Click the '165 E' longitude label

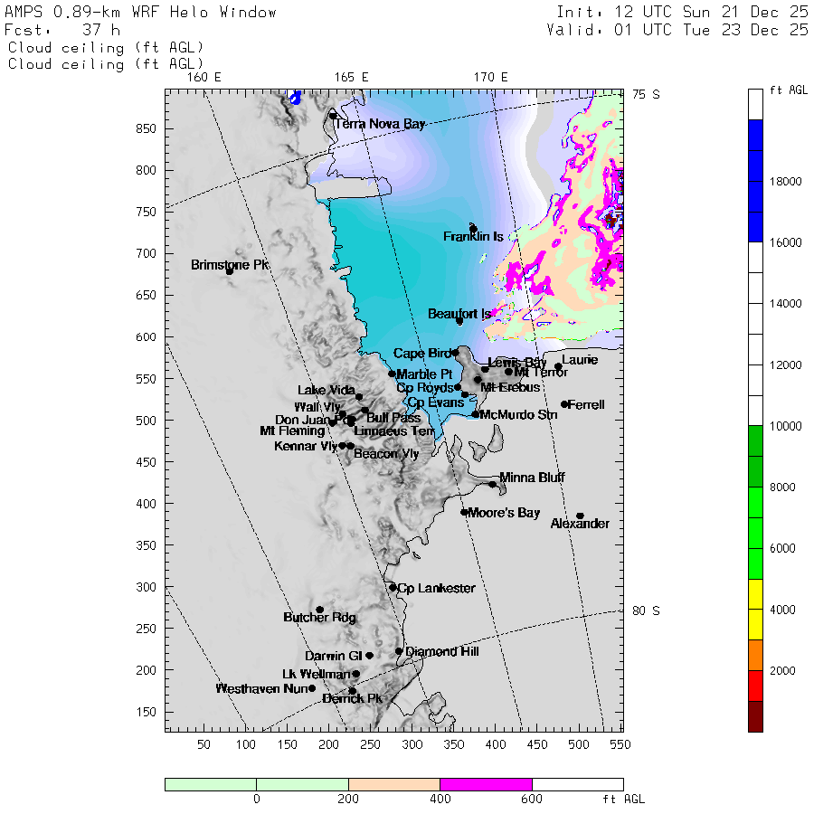(352, 78)
